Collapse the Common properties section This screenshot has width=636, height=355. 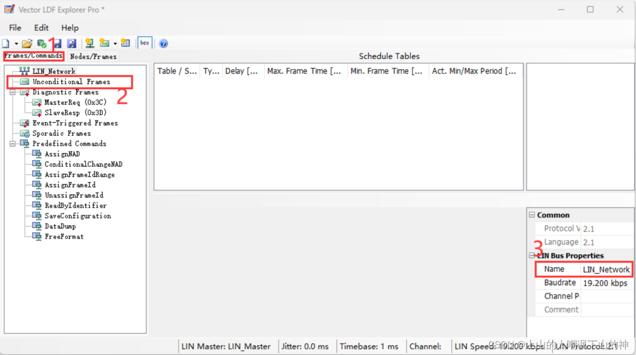(x=532, y=215)
